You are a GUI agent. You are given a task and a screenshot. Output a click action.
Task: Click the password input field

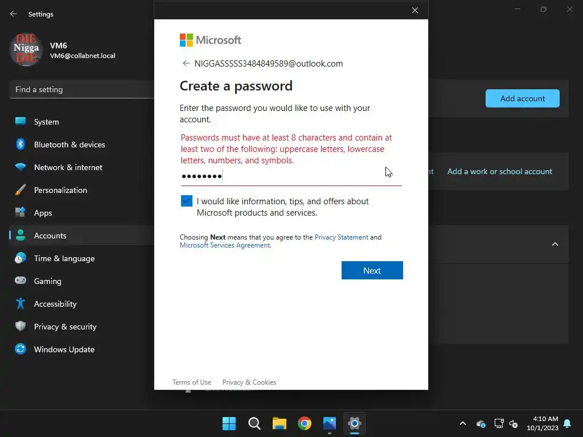pyautogui.click(x=291, y=176)
